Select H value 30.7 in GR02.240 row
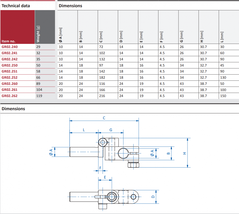 coord(203,47)
